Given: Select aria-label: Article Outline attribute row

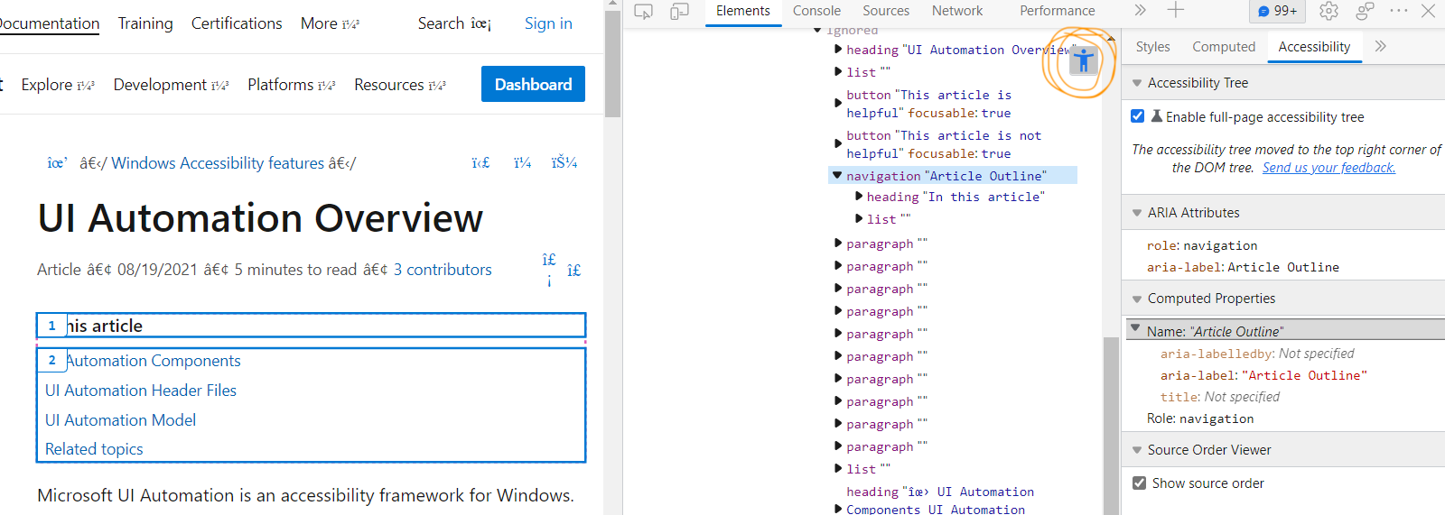Looking at the screenshot, I should [1243, 267].
